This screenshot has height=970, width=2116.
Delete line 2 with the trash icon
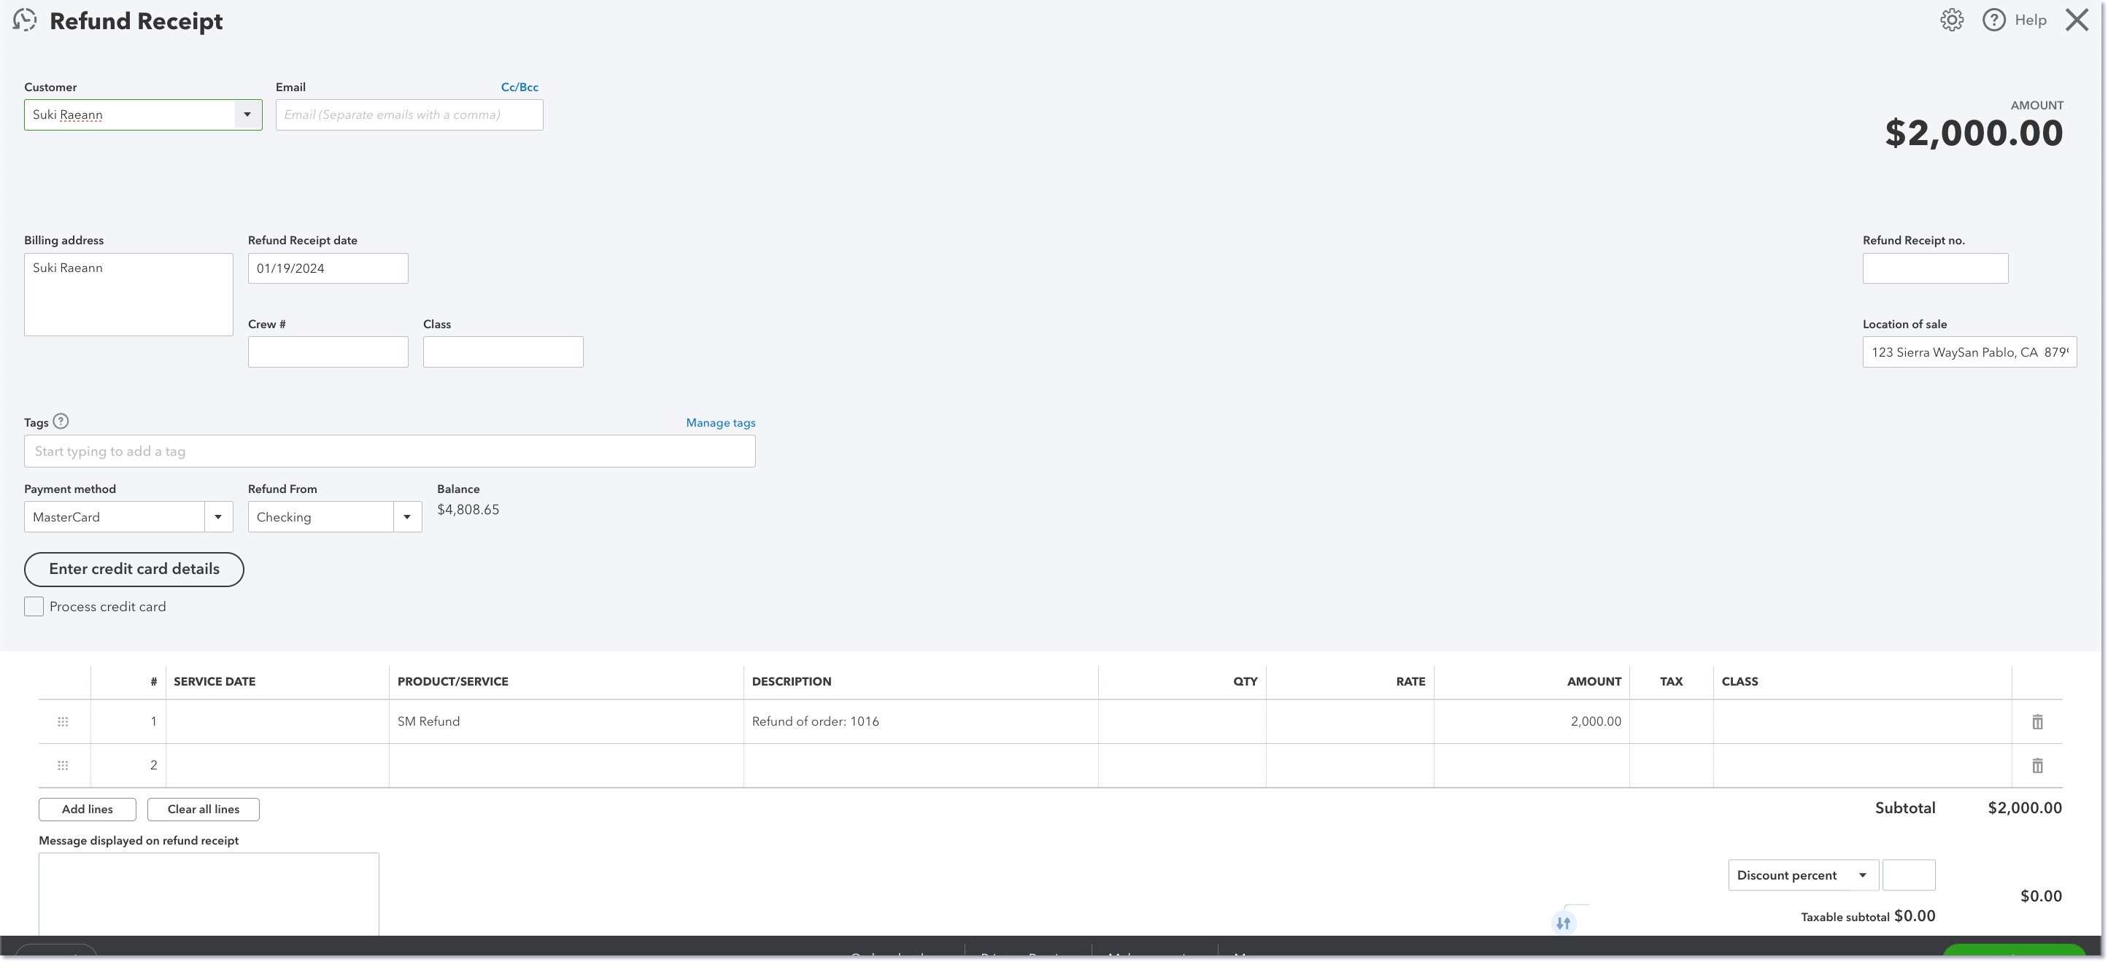[x=2037, y=764]
